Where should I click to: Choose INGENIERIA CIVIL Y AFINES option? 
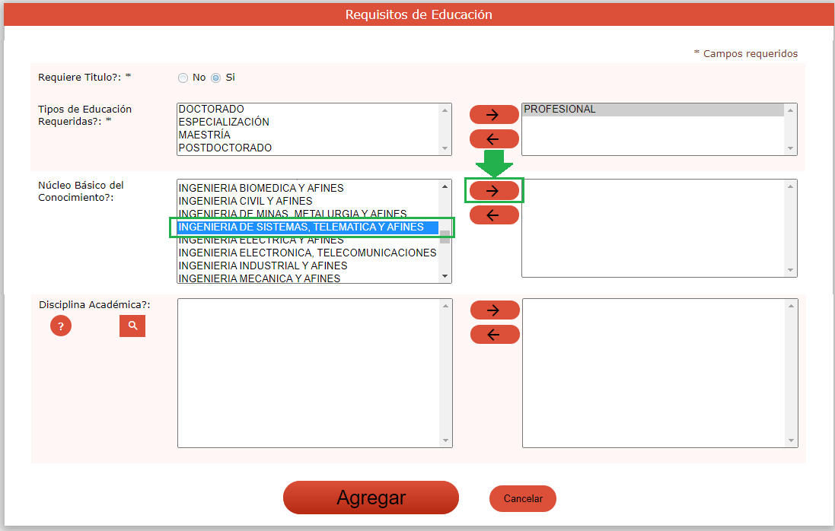coord(245,201)
